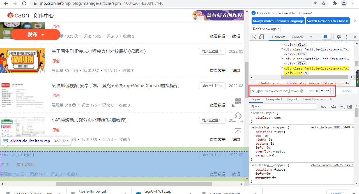This screenshot has width=359, height=194.
Task: Click the share page icon in address bar
Action: [315, 3]
